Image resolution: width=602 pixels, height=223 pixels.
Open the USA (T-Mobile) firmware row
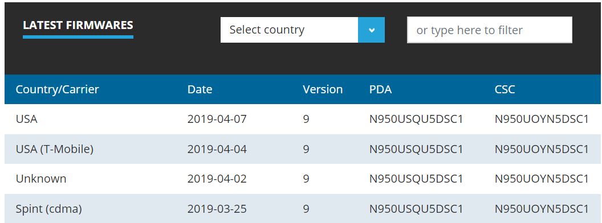pos(303,149)
